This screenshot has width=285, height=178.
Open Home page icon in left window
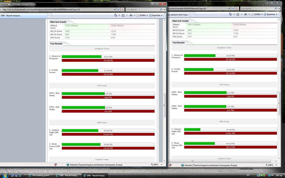pos(116,15)
